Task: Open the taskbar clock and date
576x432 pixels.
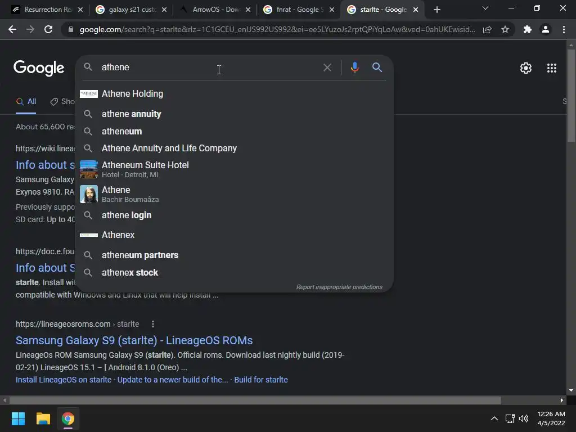Action: pos(551,418)
